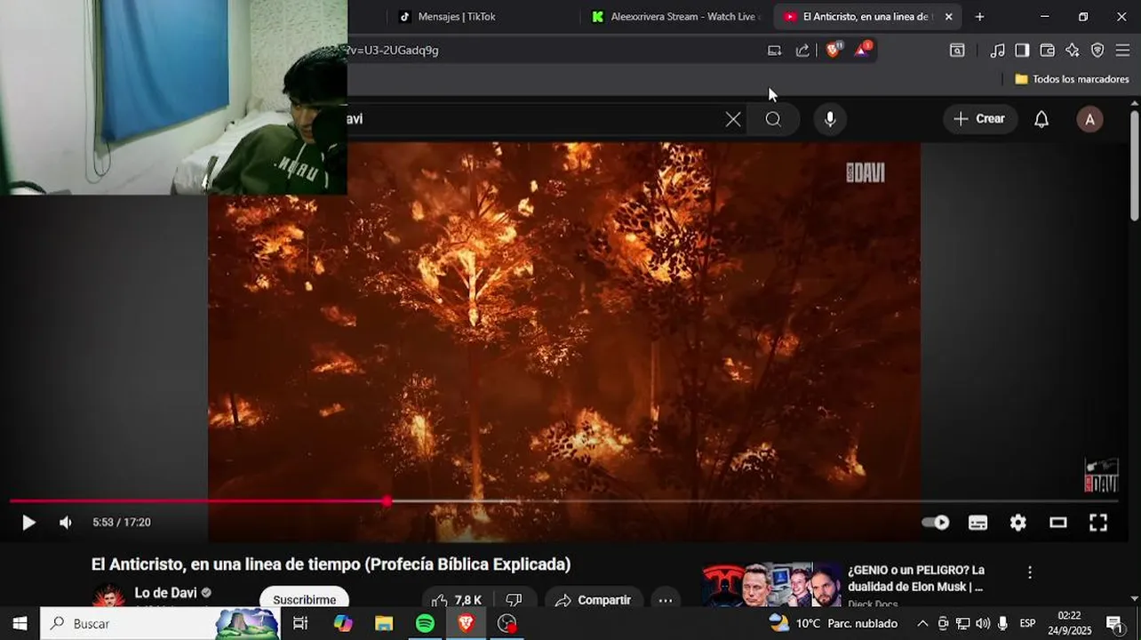This screenshot has width=1141, height=640.
Task: Open Spotify from the taskbar
Action: pyautogui.click(x=425, y=623)
